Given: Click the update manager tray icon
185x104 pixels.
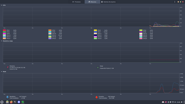Looking at the screenshot, I should [168, 102].
